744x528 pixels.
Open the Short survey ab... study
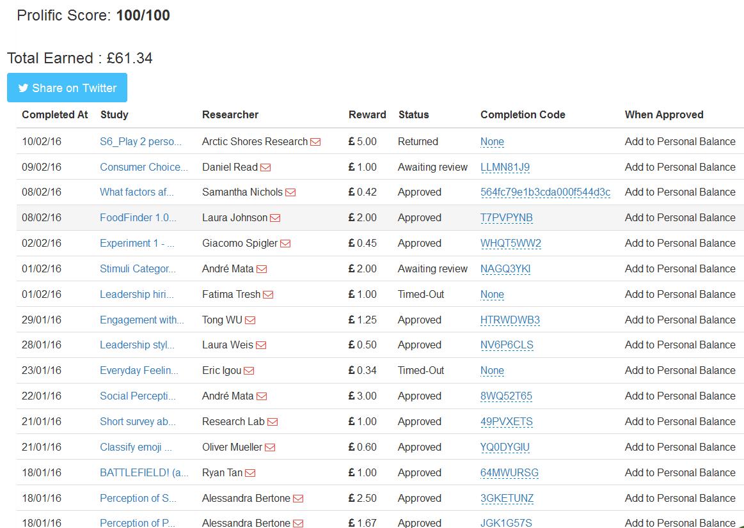138,422
